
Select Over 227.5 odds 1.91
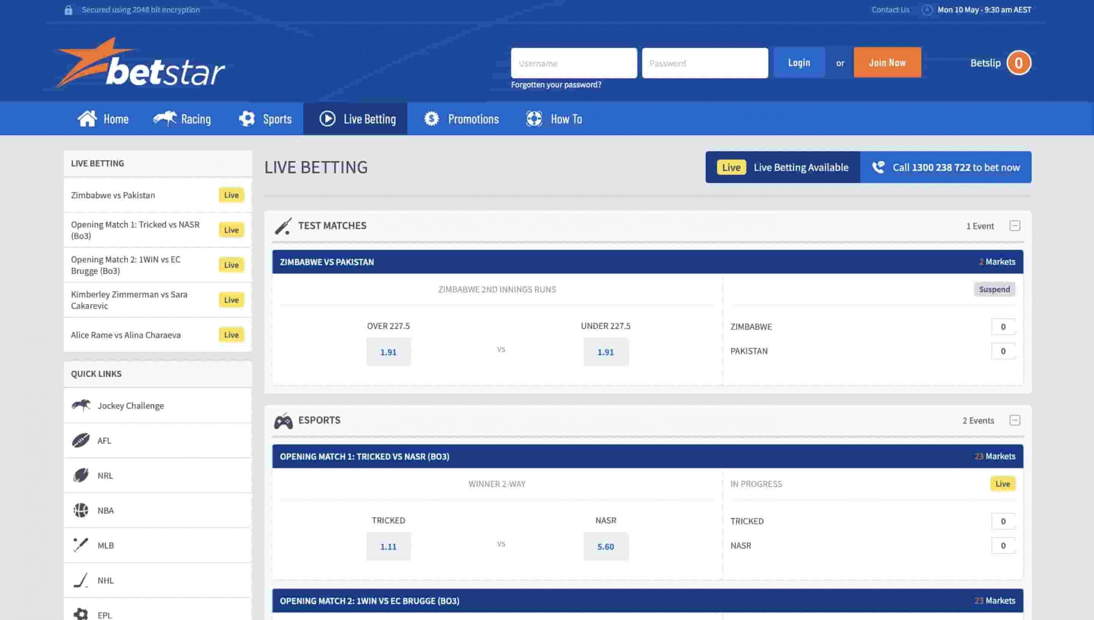388,352
